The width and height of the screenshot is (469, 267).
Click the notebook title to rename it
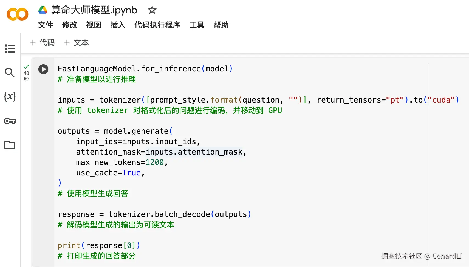(94, 10)
